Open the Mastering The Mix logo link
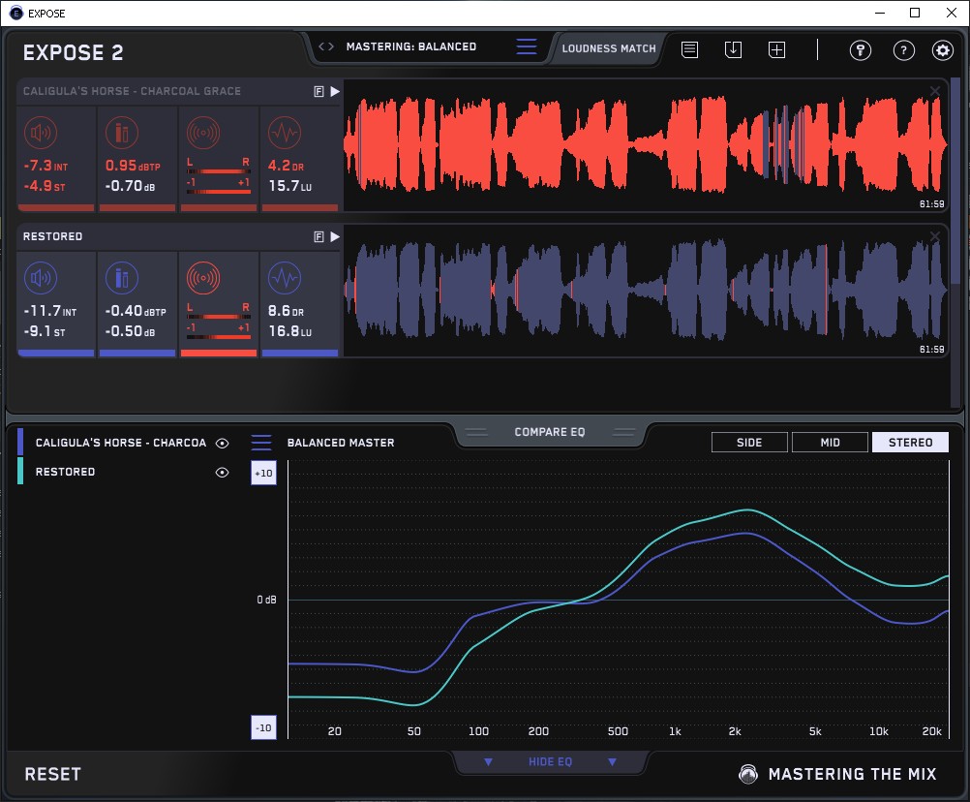Image resolution: width=970 pixels, height=802 pixels. coord(837,774)
